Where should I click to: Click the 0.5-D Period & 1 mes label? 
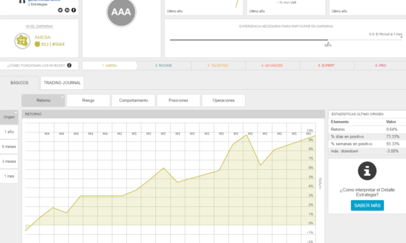click(385, 34)
